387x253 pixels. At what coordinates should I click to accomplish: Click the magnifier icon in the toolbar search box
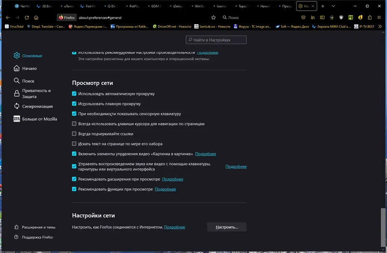tap(224, 17)
